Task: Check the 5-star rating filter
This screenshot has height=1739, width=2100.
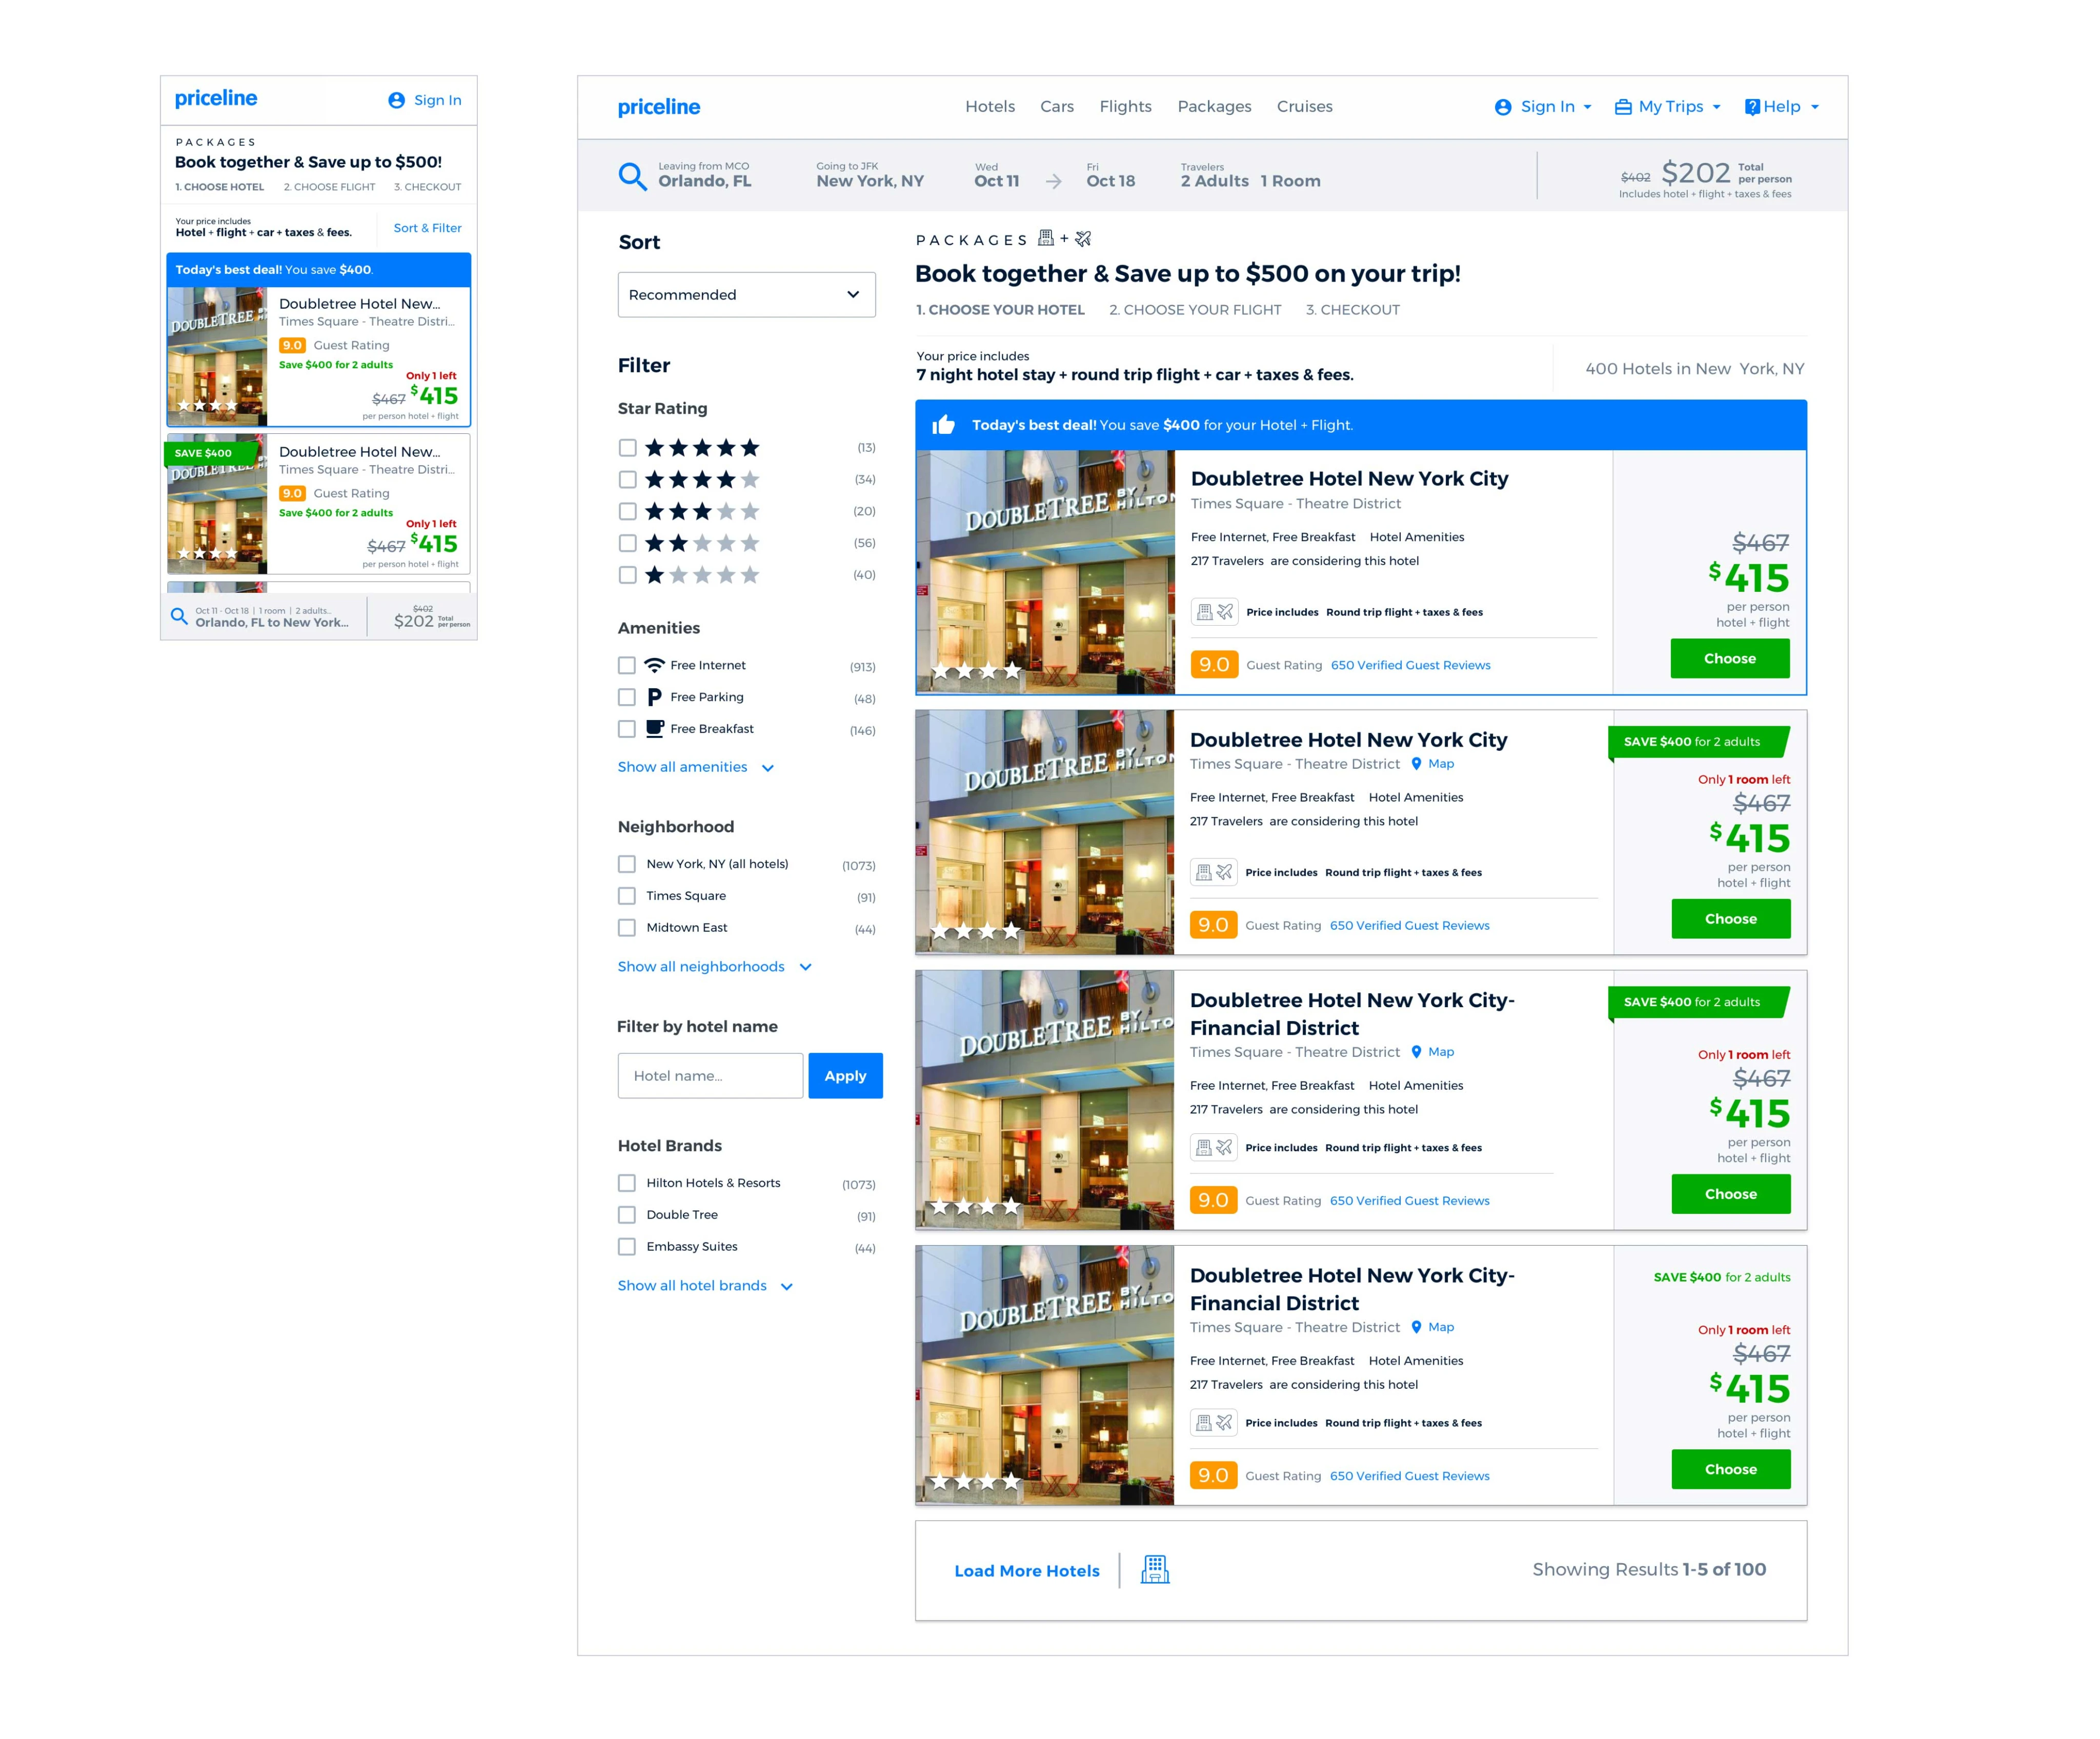Action: (627, 448)
